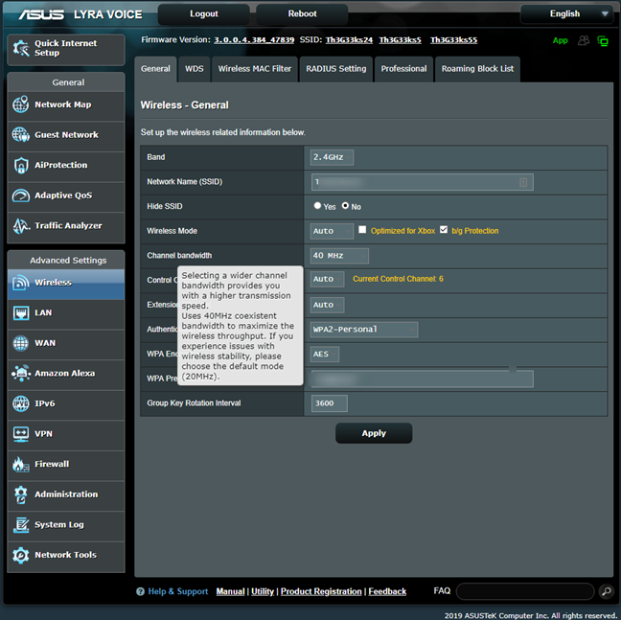The width and height of the screenshot is (621, 620).
Task: Click the FAQ search magnifier icon
Action: (x=607, y=591)
